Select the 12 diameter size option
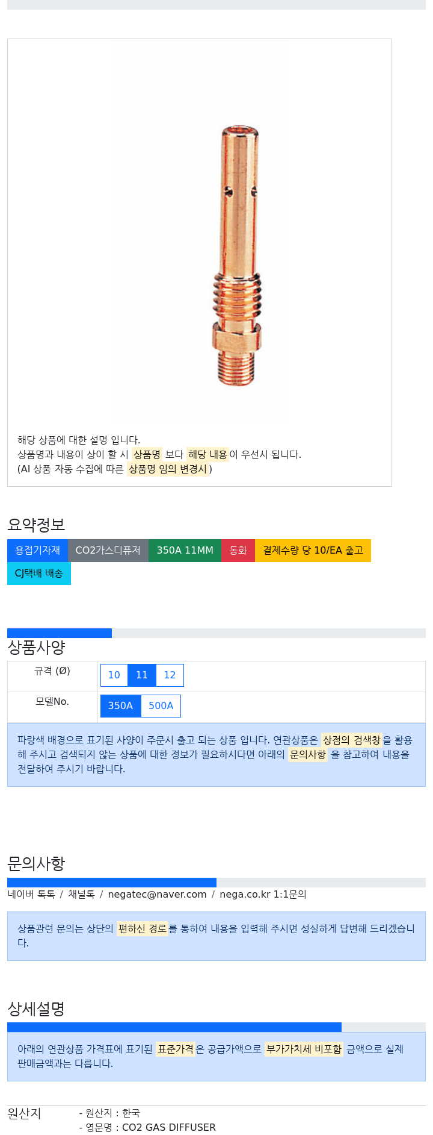433x1135 pixels. pos(170,675)
